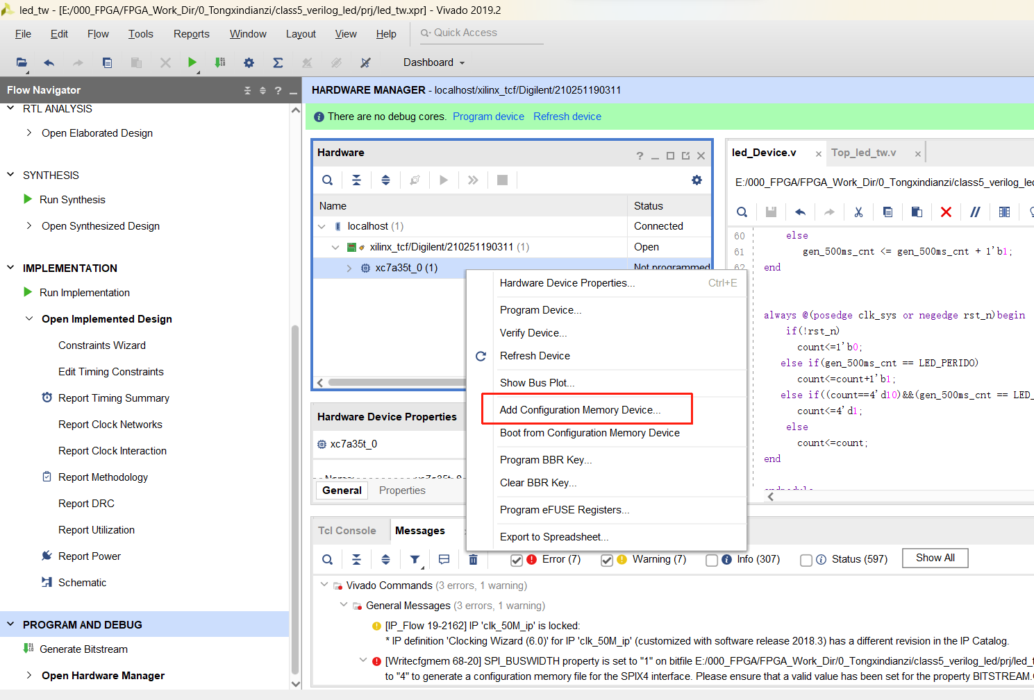This screenshot has height=700, width=1034.
Task: Toggle line comments with the // icon
Action: (x=975, y=212)
